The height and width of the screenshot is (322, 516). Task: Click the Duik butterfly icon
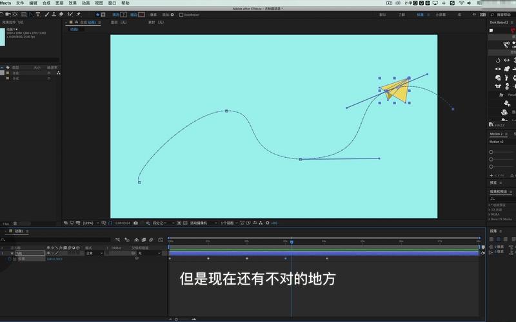tap(498, 86)
